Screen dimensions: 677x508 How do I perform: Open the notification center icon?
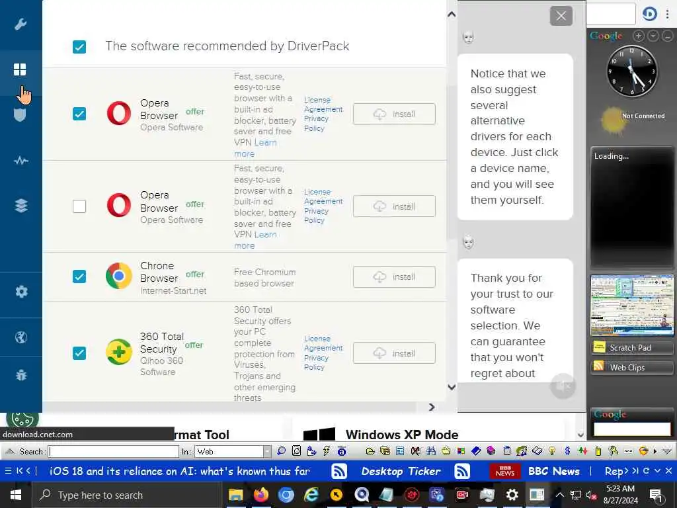pyautogui.click(x=656, y=495)
